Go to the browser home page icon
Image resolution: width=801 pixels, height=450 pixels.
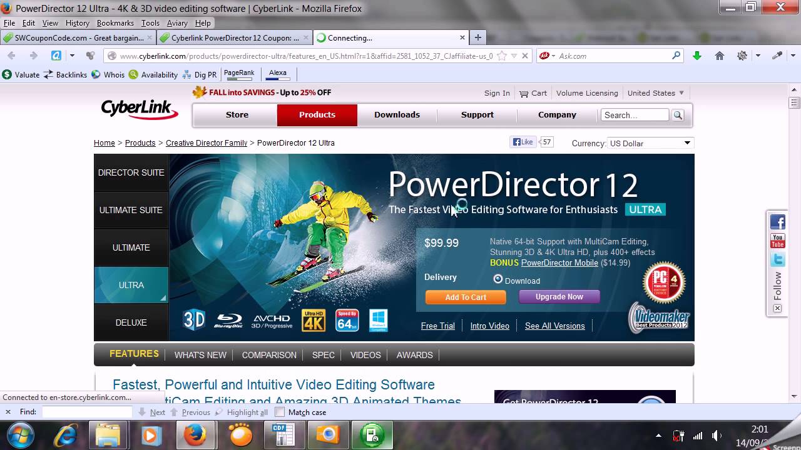[720, 56]
